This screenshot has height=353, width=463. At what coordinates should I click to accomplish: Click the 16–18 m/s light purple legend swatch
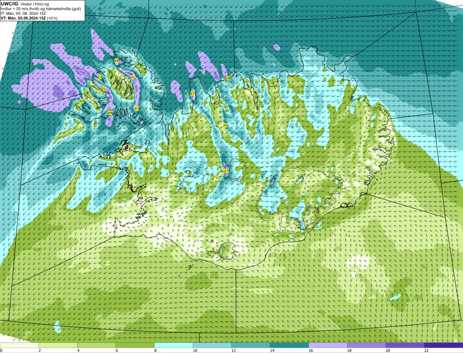click(x=328, y=345)
